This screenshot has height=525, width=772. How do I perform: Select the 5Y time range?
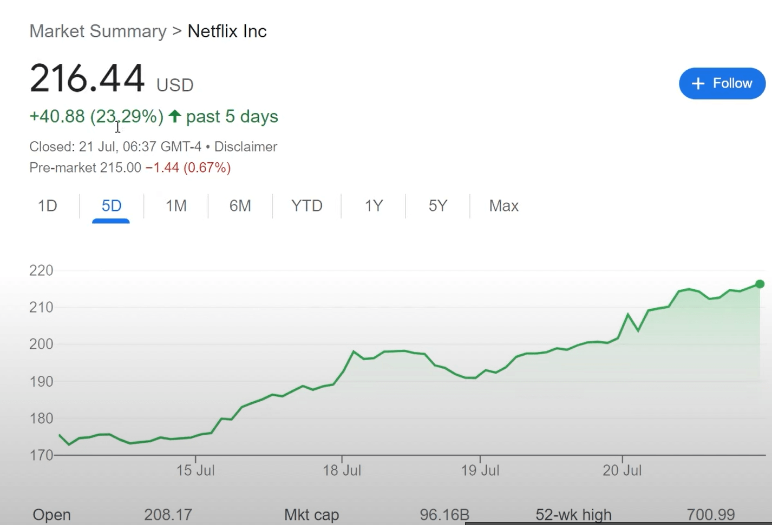438,205
